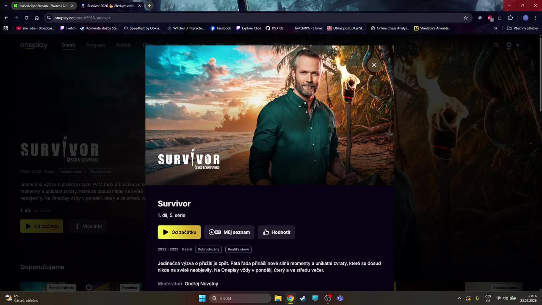Open the Domů navigation item

[68, 45]
